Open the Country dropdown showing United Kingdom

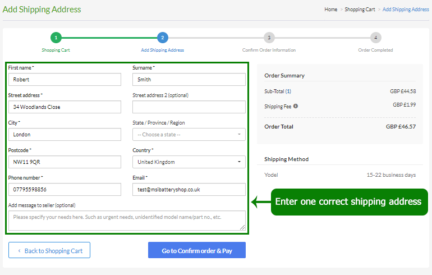pyautogui.click(x=189, y=162)
